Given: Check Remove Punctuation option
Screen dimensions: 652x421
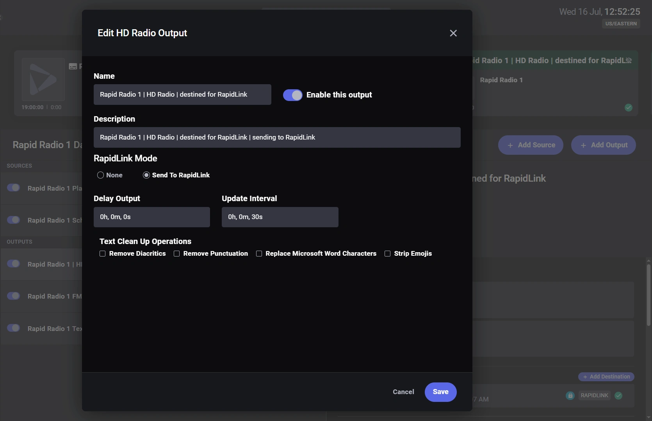Looking at the screenshot, I should (x=177, y=254).
